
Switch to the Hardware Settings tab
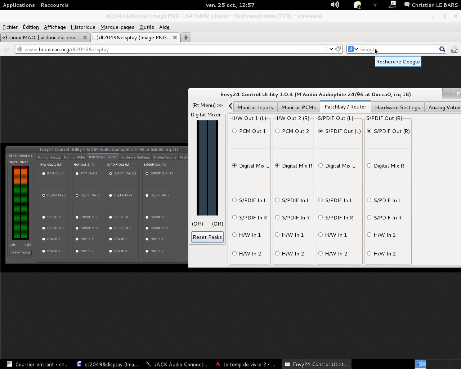398,107
